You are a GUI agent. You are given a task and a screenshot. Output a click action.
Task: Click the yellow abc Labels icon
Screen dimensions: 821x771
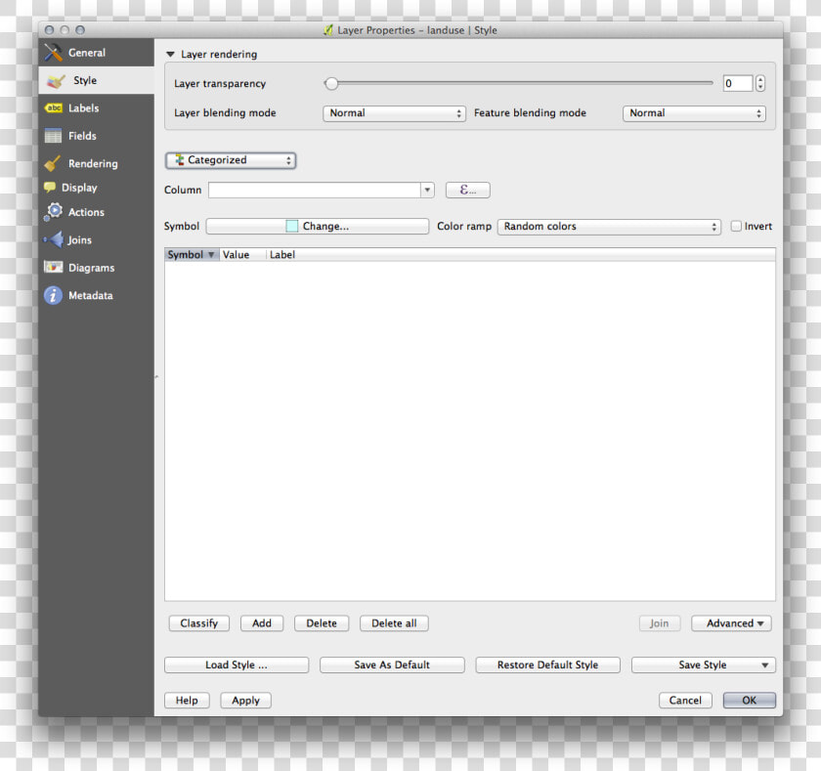coord(54,107)
